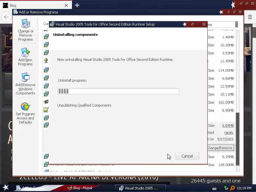Open Add/Remove Windows Components
The image size is (256, 192).
(25, 84)
